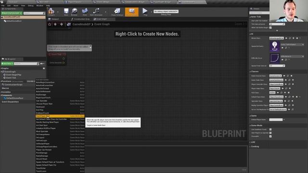Click the plus icon on Game State Class row
308x173 pixels.
click(293, 80)
